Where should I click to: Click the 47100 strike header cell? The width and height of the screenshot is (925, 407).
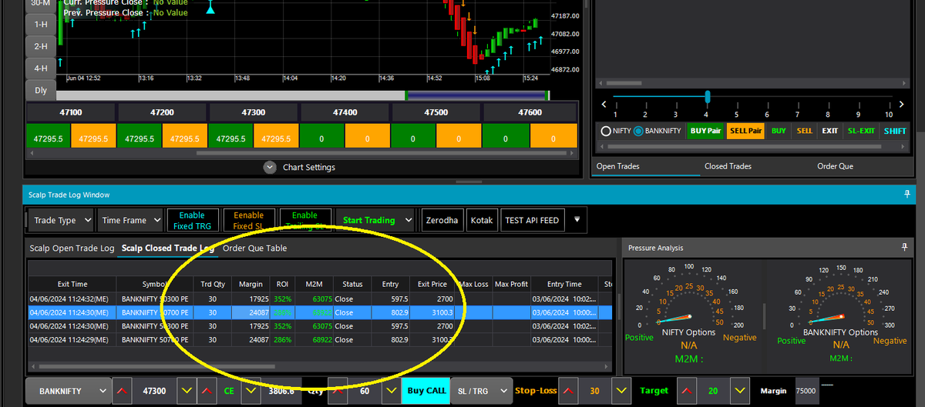click(x=70, y=112)
